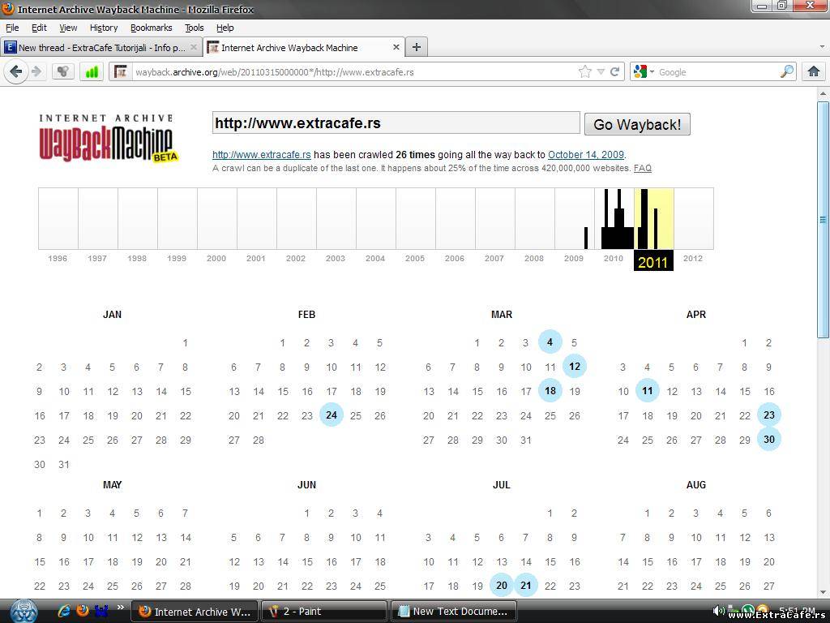Switch to New Text Document taskbar window
This screenshot has width=830, height=623.
[x=454, y=612]
